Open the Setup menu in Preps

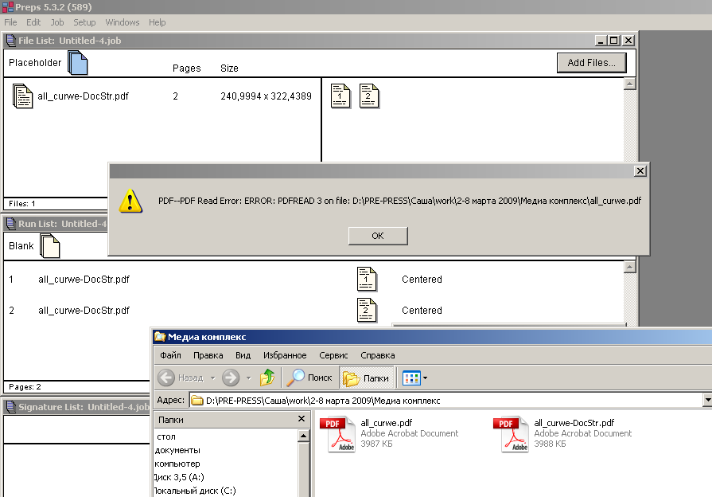pyautogui.click(x=84, y=22)
